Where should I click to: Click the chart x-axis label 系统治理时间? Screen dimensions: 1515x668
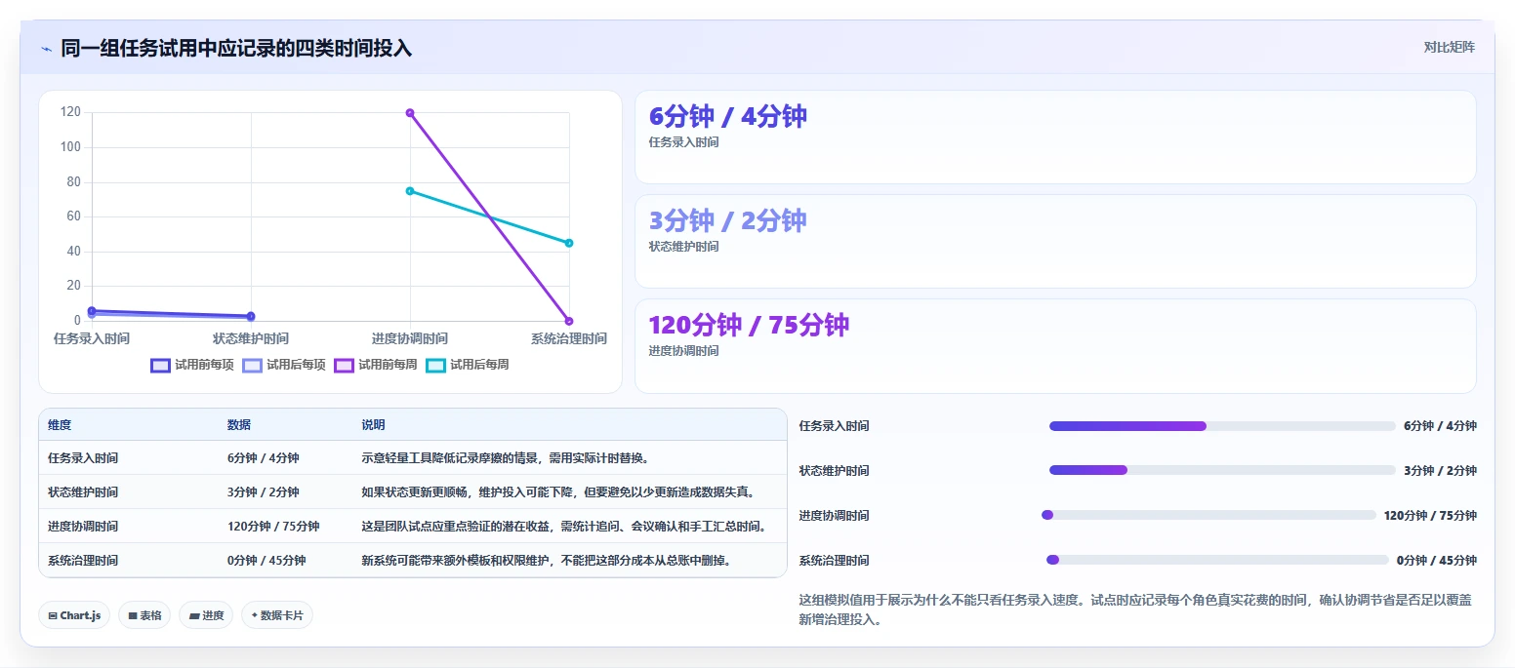point(569,338)
